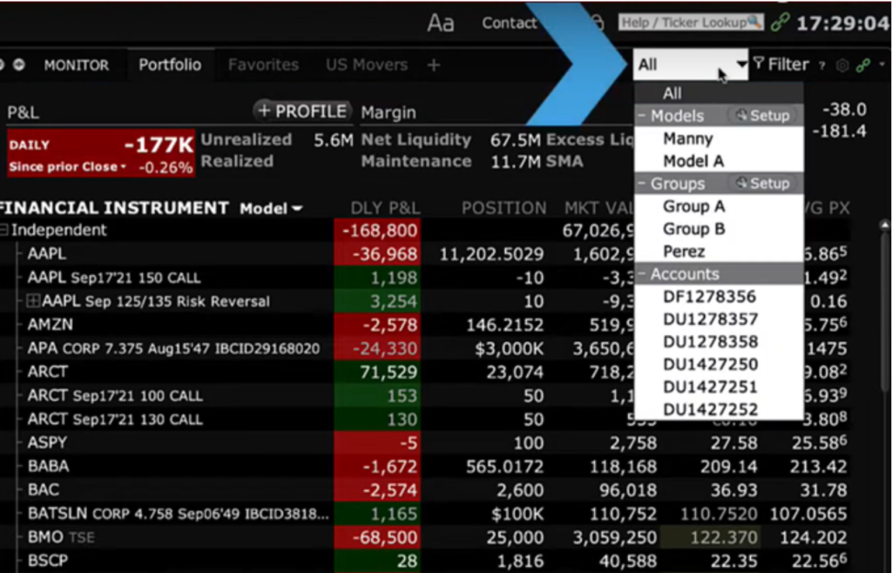
Task: Open the Since prior Close dropdown
Action: [x=68, y=166]
